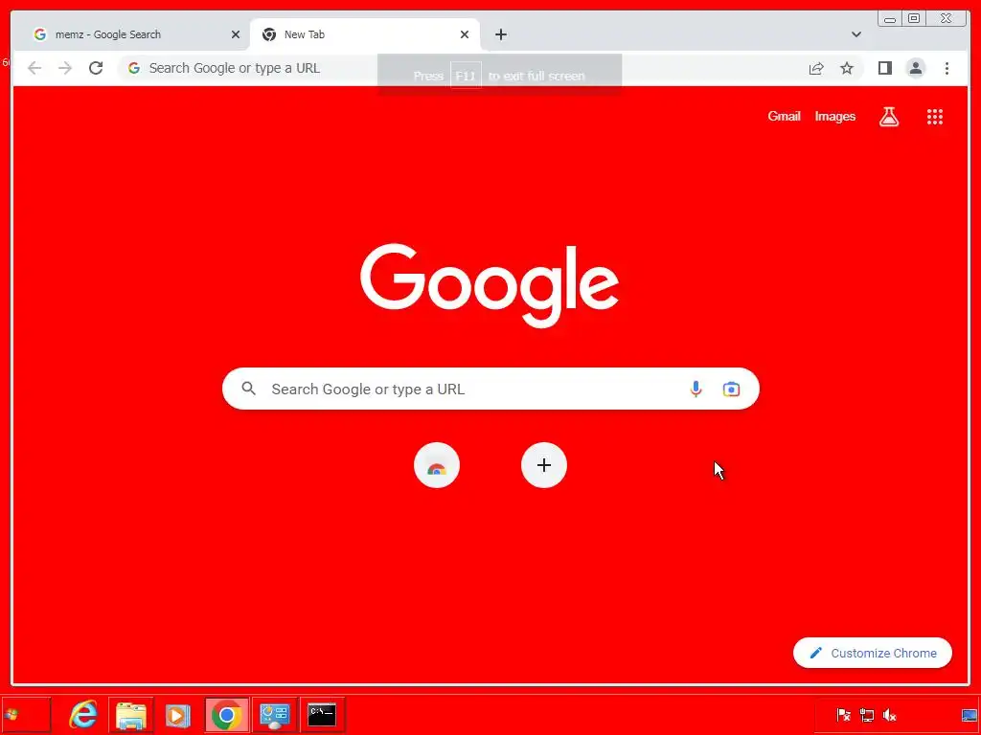Open Control Panel taskbar icon
The width and height of the screenshot is (981, 735).
[x=275, y=714]
